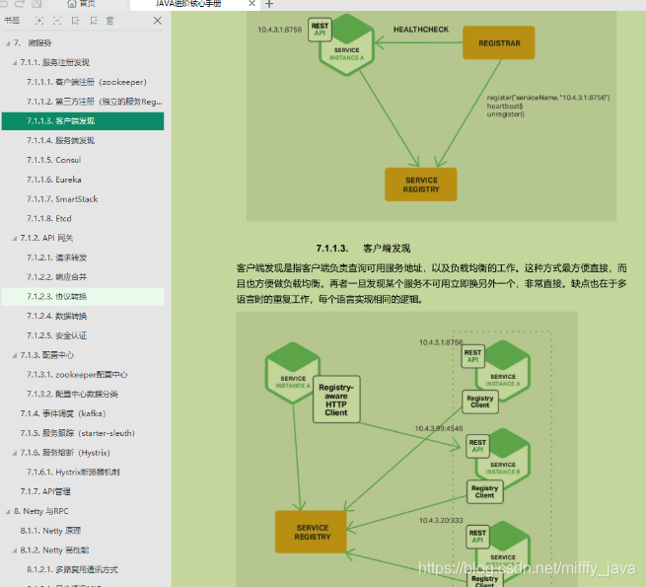Image resolution: width=646 pixels, height=587 pixels.
Task: Select bookmark 7.1.2.3. 协议转换
Action: 83,297
